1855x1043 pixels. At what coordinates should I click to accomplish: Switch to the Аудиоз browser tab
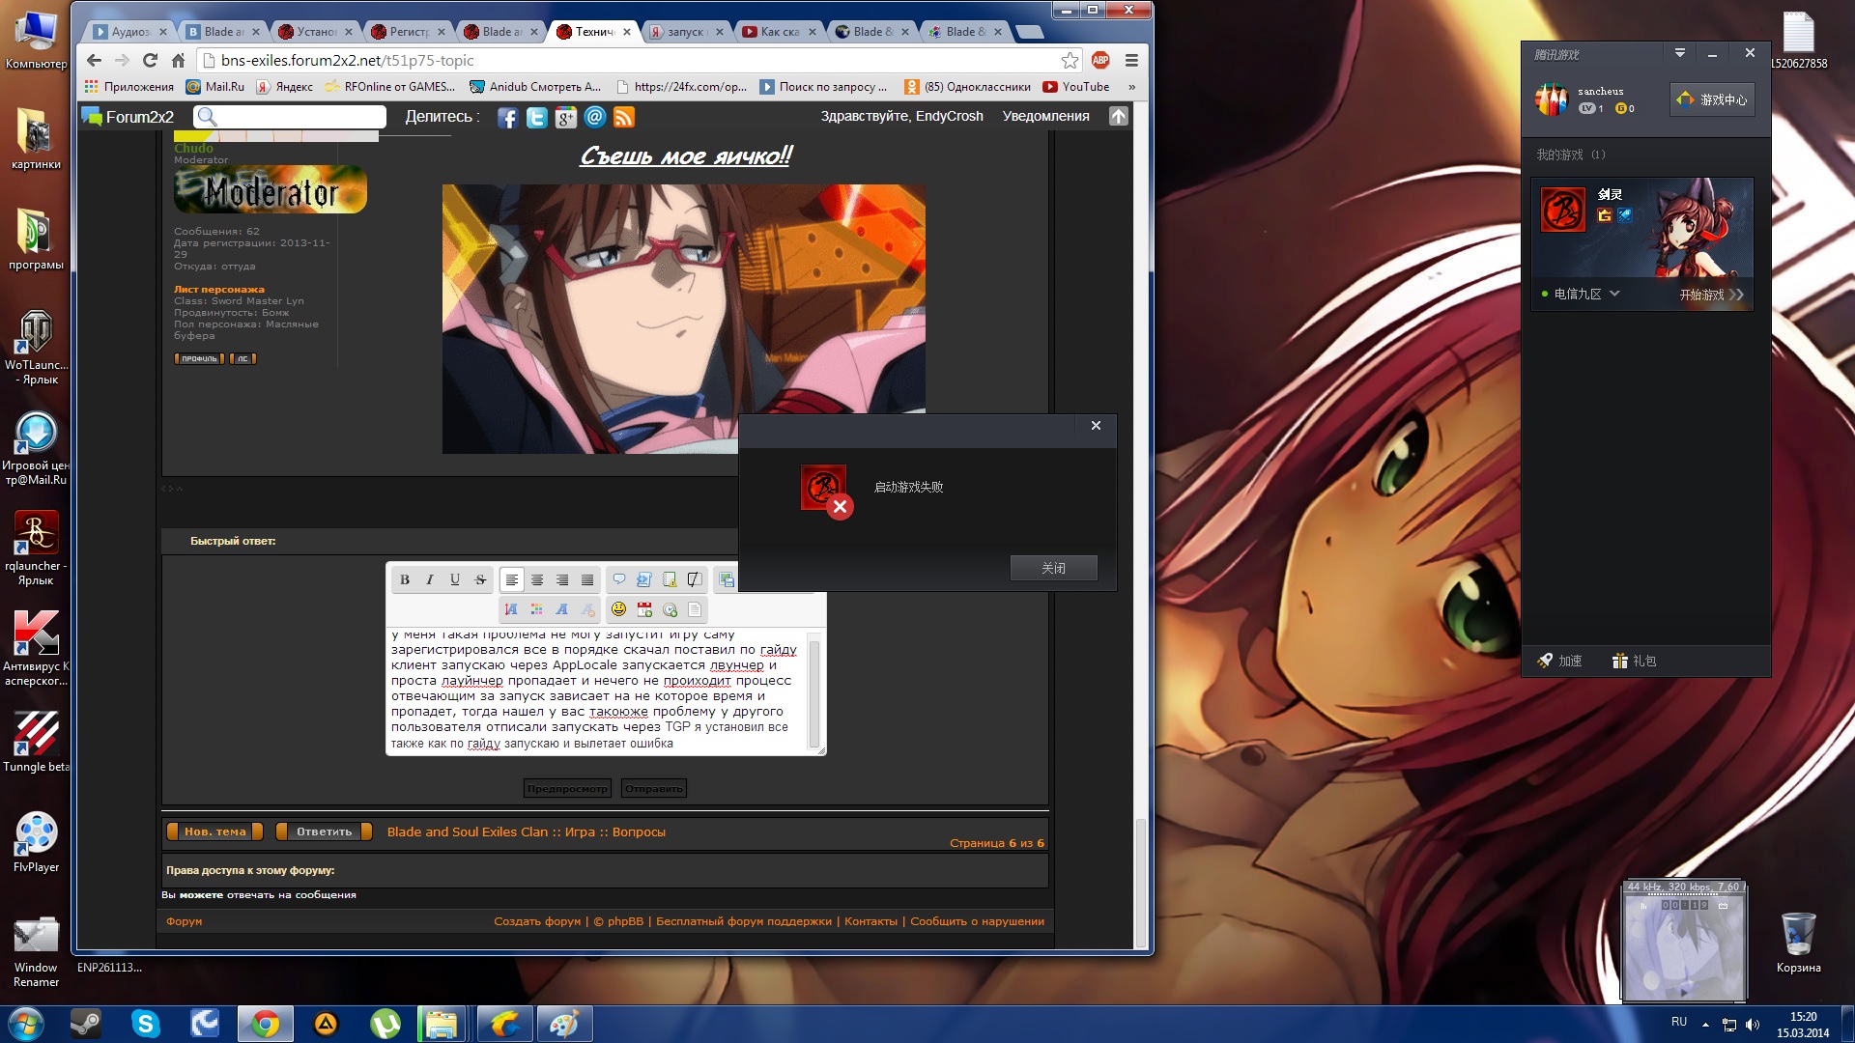coord(129,32)
